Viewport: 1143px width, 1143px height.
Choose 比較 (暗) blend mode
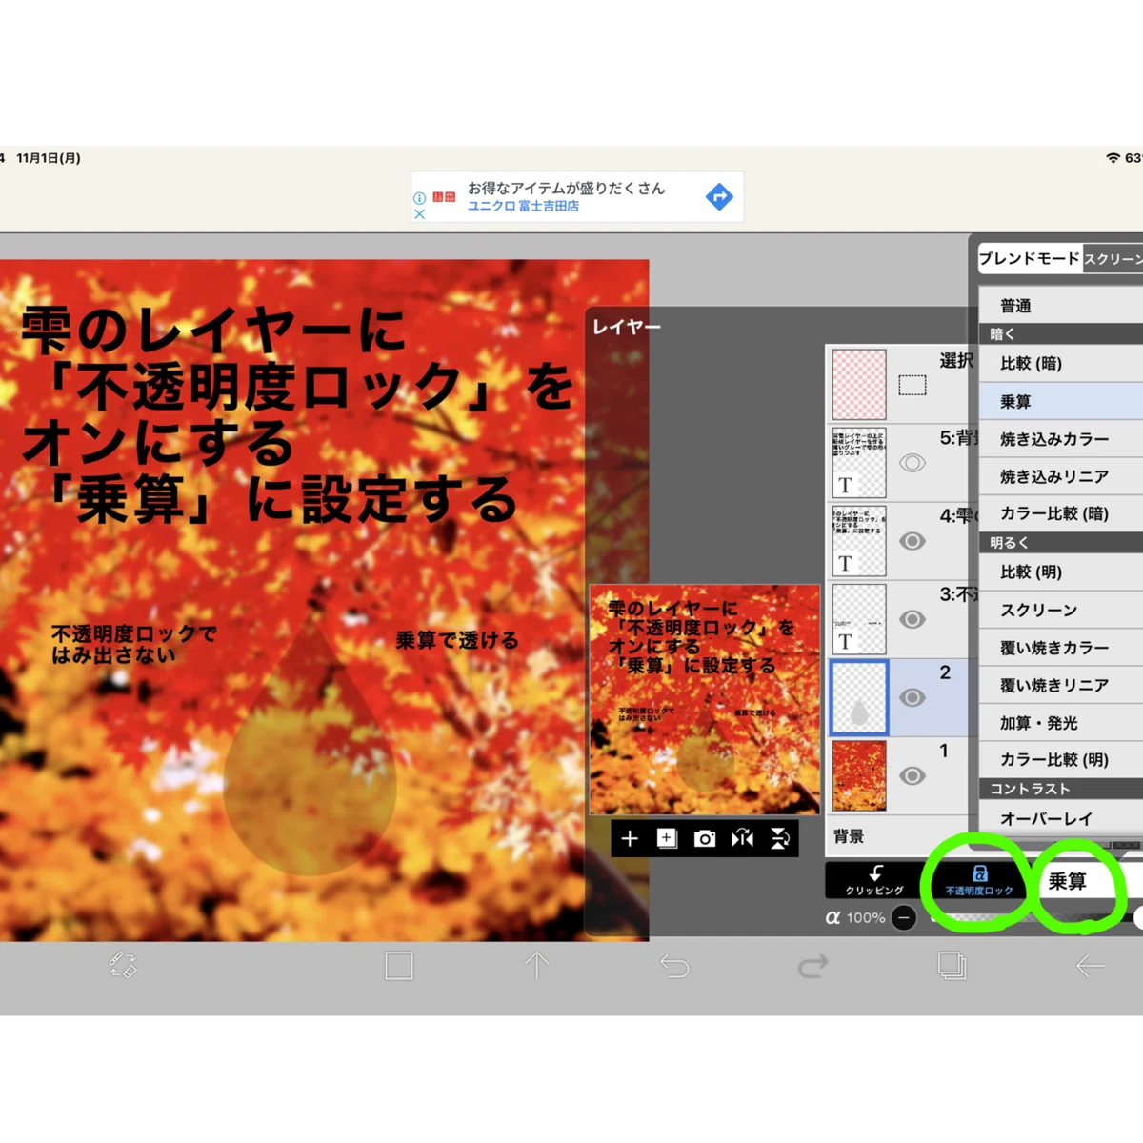pyautogui.click(x=1061, y=363)
